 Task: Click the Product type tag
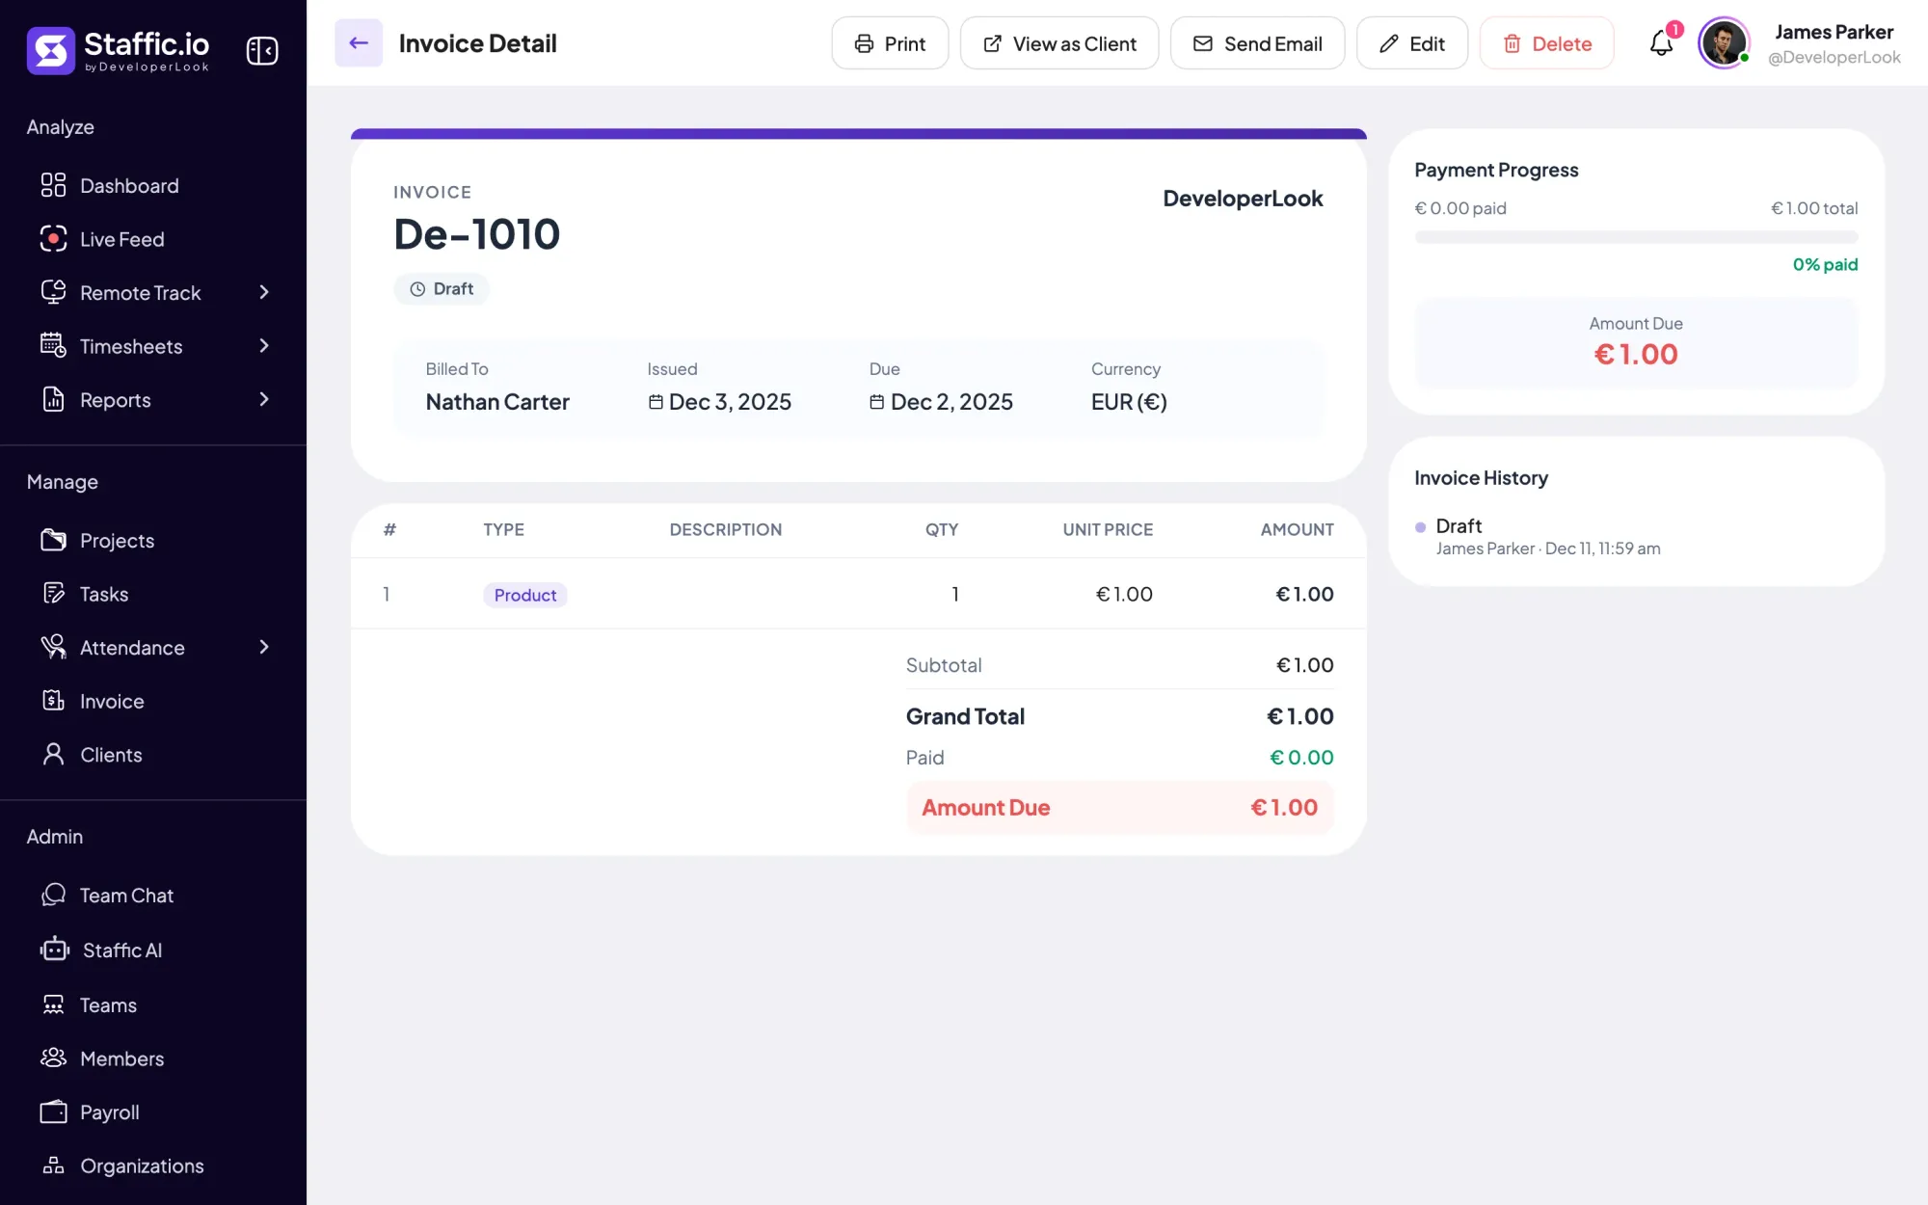pyautogui.click(x=525, y=595)
